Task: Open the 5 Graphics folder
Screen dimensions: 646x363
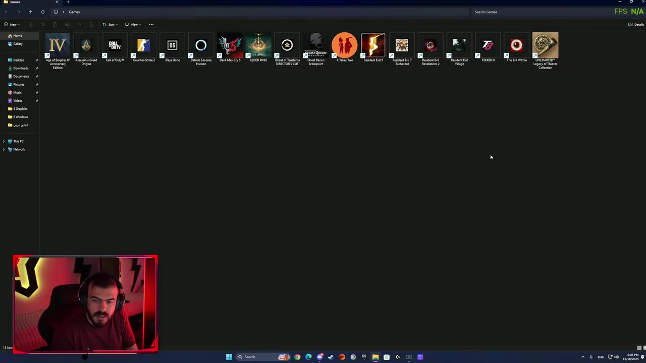Action: [20, 108]
